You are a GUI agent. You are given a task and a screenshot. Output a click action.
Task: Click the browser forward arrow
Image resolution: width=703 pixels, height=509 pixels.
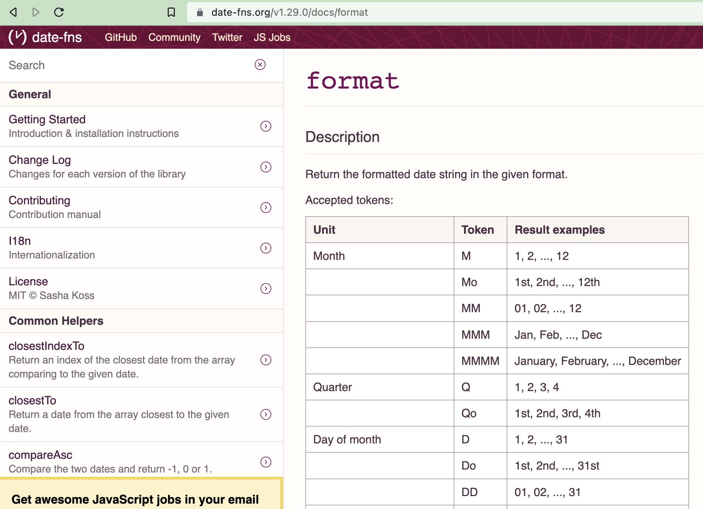coord(35,12)
